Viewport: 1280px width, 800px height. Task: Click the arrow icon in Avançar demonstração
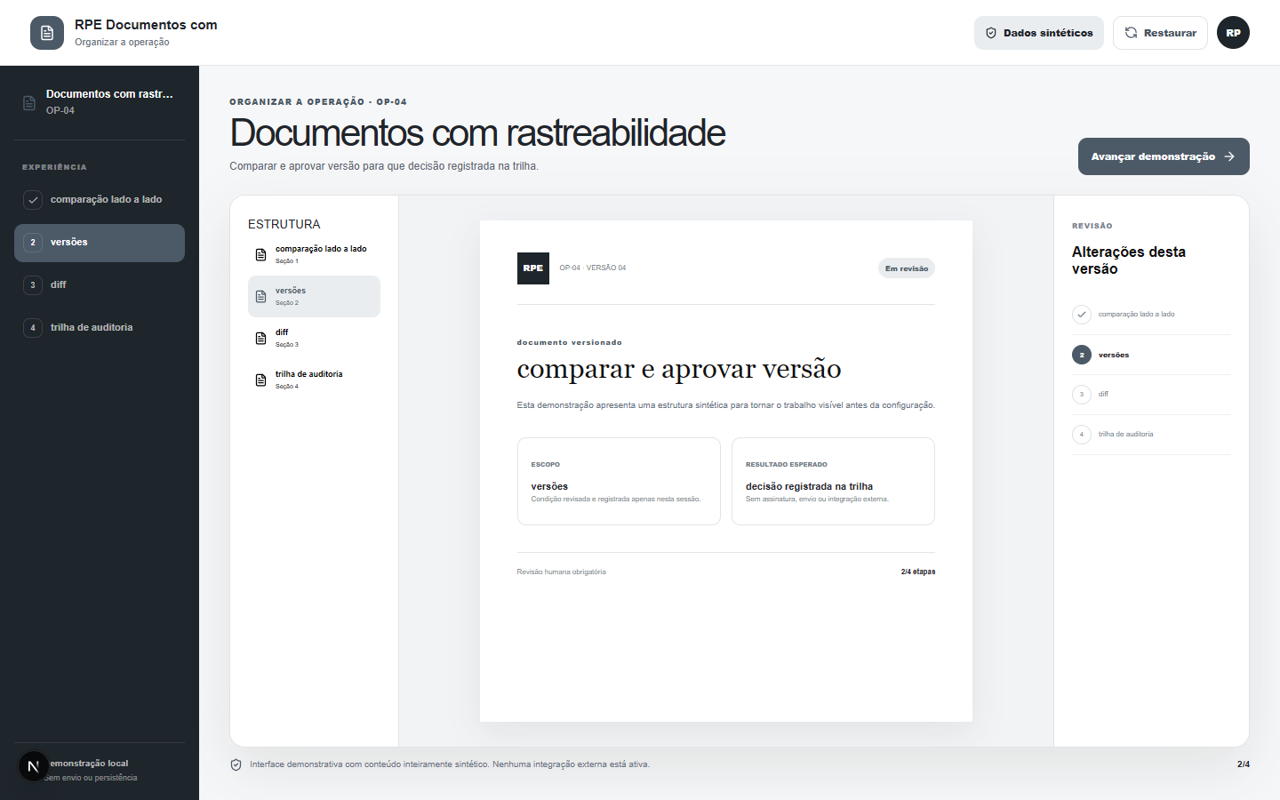1229,156
